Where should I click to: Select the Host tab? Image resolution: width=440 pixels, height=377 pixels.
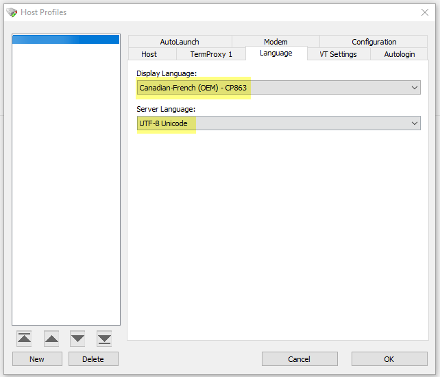(x=149, y=54)
